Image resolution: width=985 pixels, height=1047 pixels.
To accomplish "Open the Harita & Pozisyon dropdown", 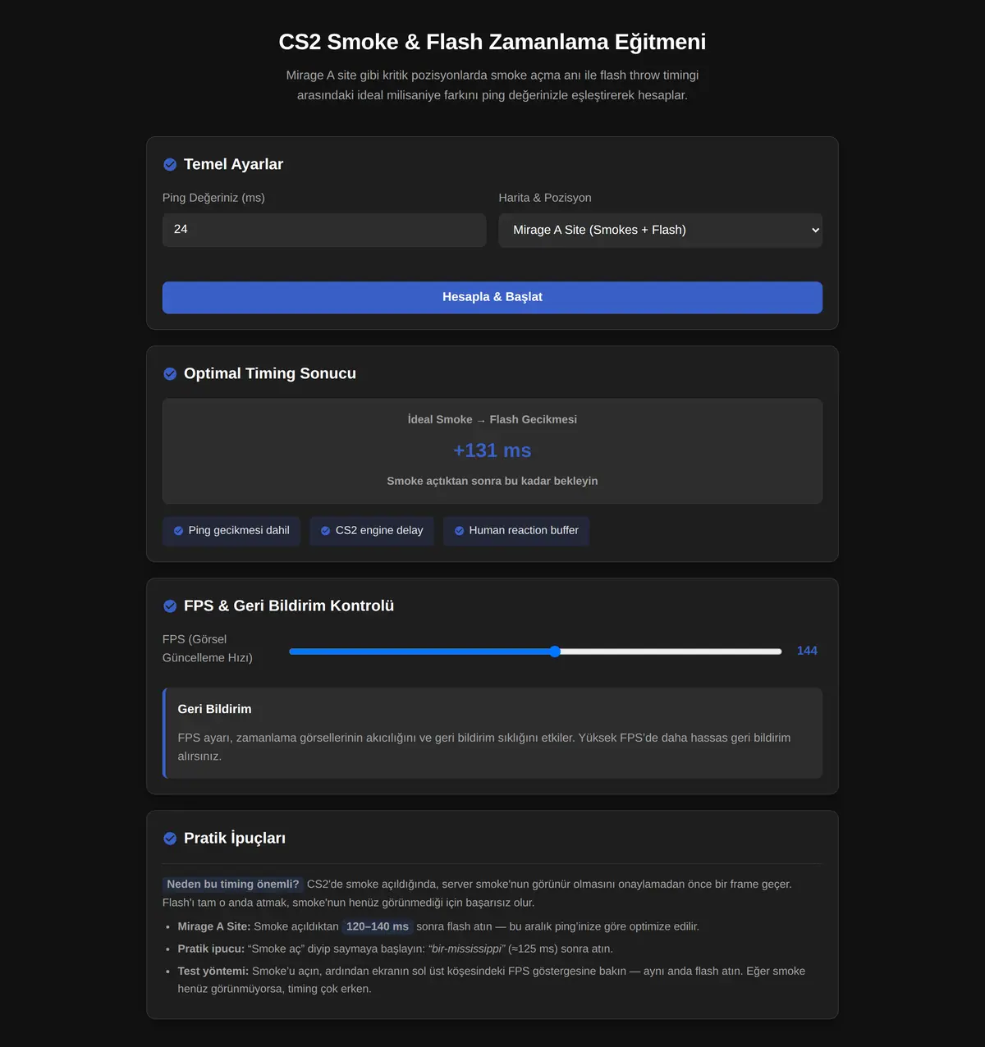I will 660,230.
